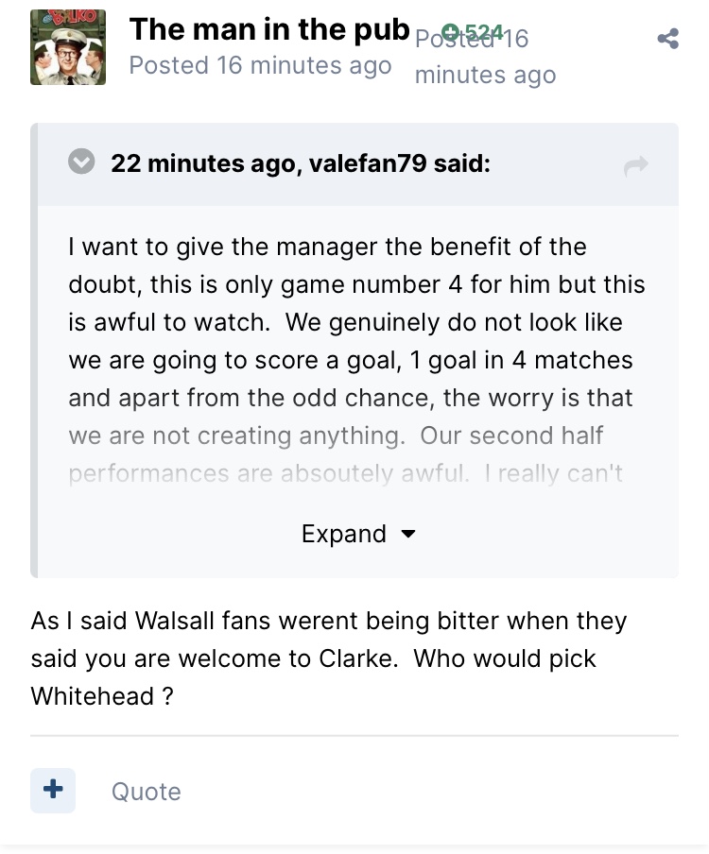Open the "Posted 16 minutes ago" timestamp below username
709x854 pixels.
pos(260,65)
